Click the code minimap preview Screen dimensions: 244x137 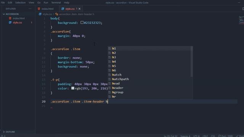(x=241, y=20)
